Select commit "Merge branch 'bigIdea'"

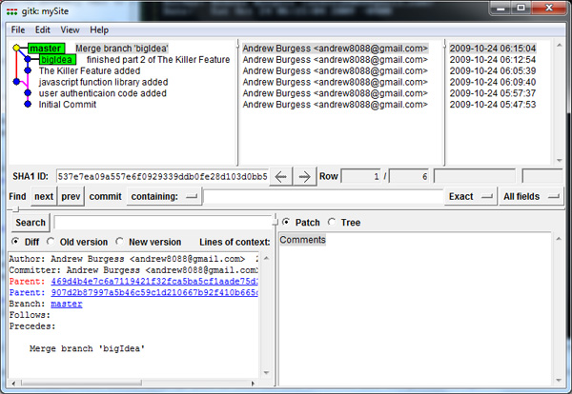pos(122,49)
